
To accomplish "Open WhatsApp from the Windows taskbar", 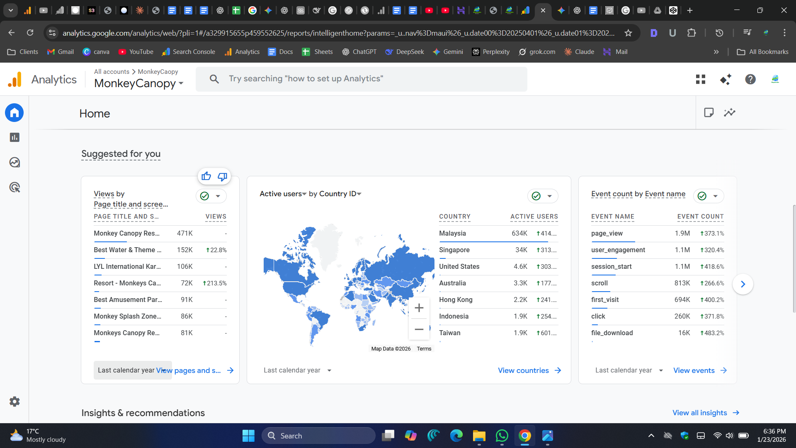I will [502, 436].
